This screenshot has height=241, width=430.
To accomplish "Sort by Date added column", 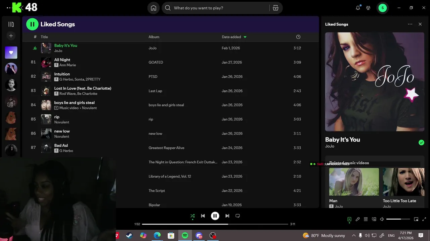I will coord(234,37).
